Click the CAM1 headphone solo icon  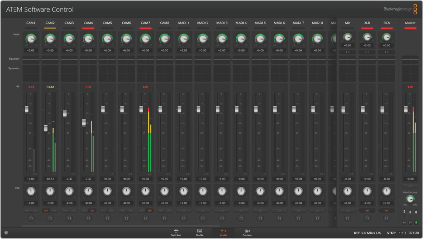pyautogui.click(x=31, y=218)
